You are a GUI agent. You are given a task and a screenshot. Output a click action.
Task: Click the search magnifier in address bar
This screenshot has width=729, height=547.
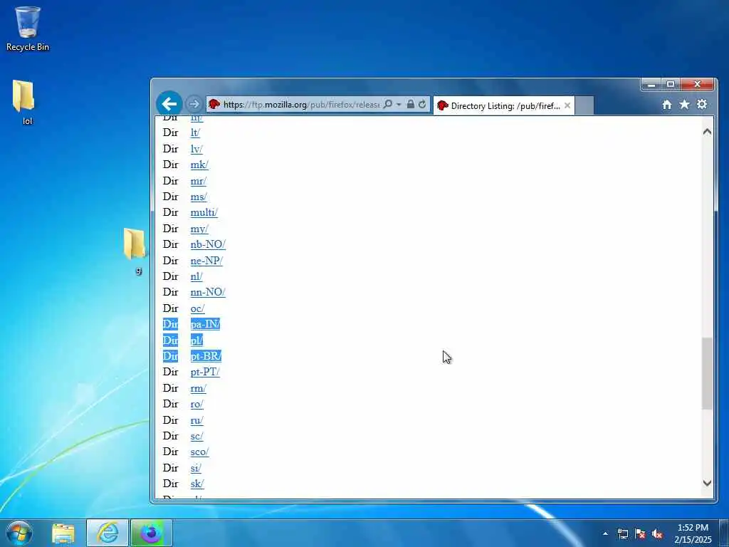(387, 104)
